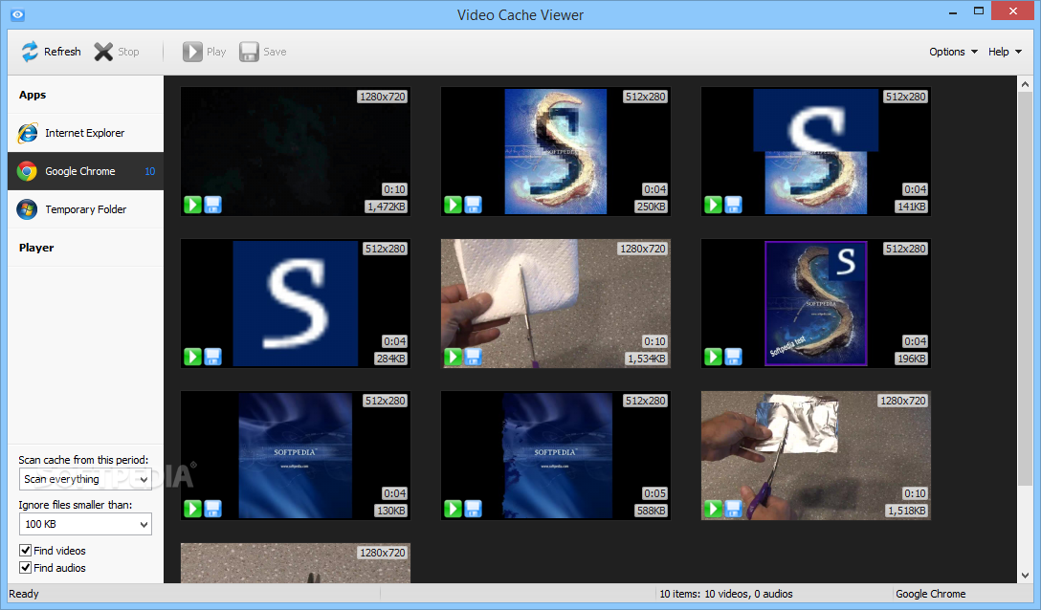Save the 141KB video
Viewport: 1041px width, 610px height.
[x=733, y=206]
